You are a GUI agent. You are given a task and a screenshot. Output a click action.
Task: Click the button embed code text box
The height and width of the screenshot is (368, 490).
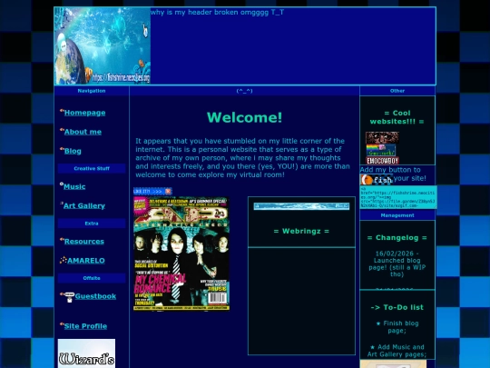point(398,197)
